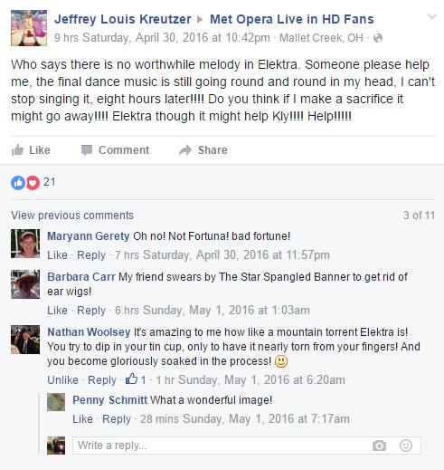Image resolution: width=444 pixels, height=470 pixels.
Task: Open the emoji picker smiley in reply box
Action: click(406, 446)
